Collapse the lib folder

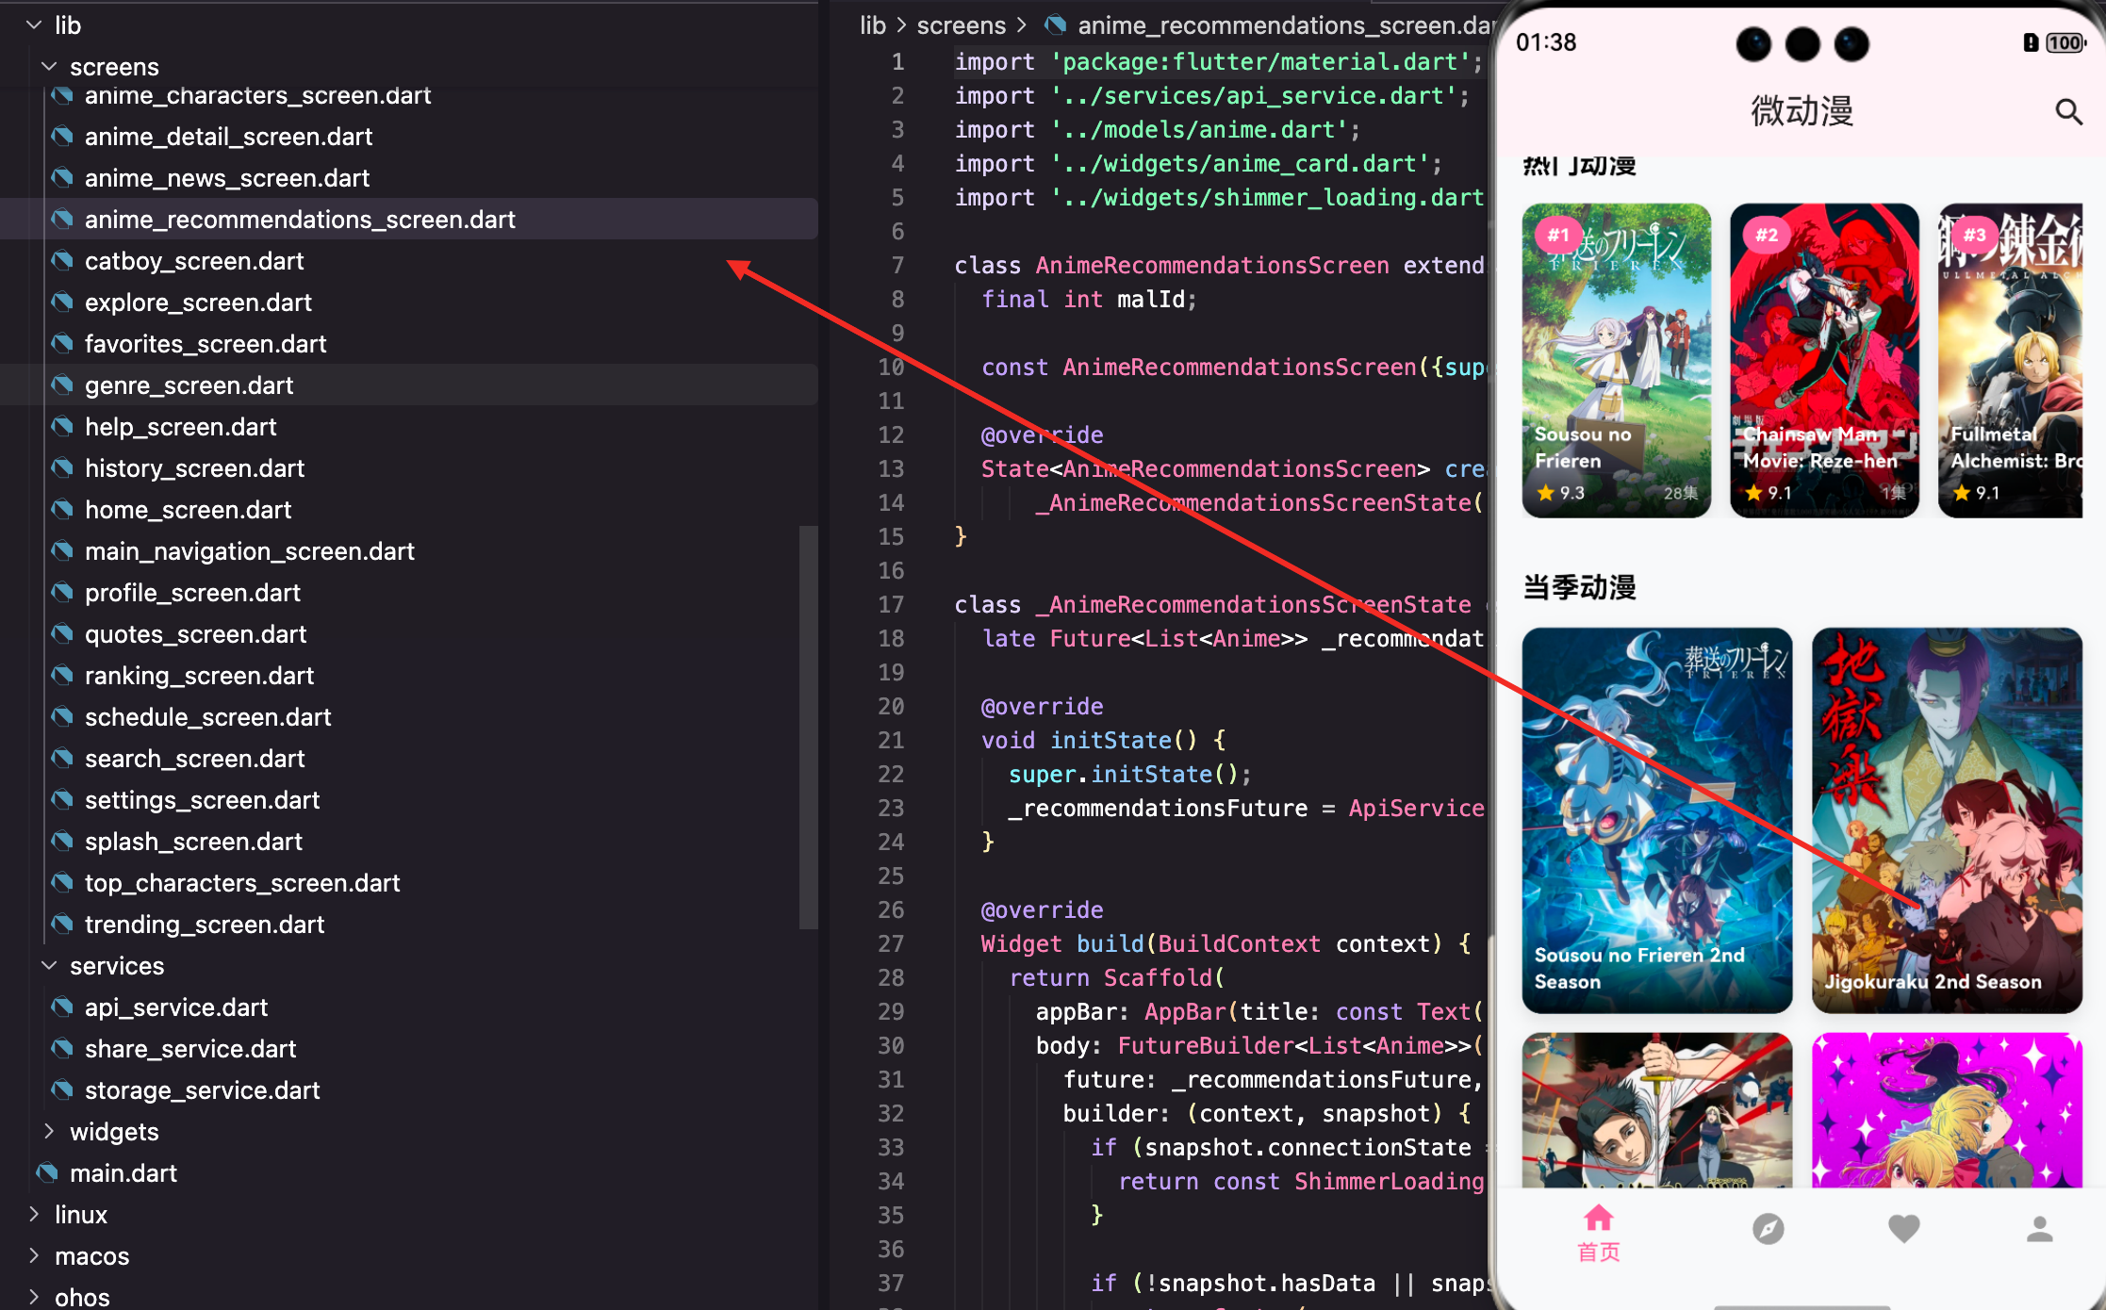34,25
